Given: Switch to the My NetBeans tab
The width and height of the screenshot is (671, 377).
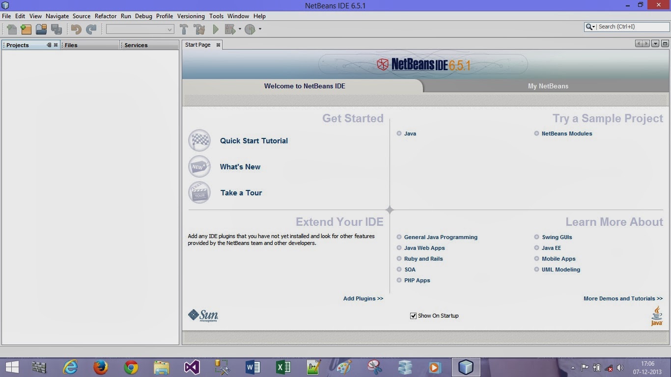Looking at the screenshot, I should (548, 86).
